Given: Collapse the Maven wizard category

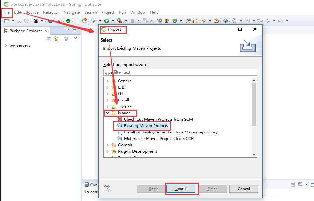Looking at the screenshot, I should [108, 113].
